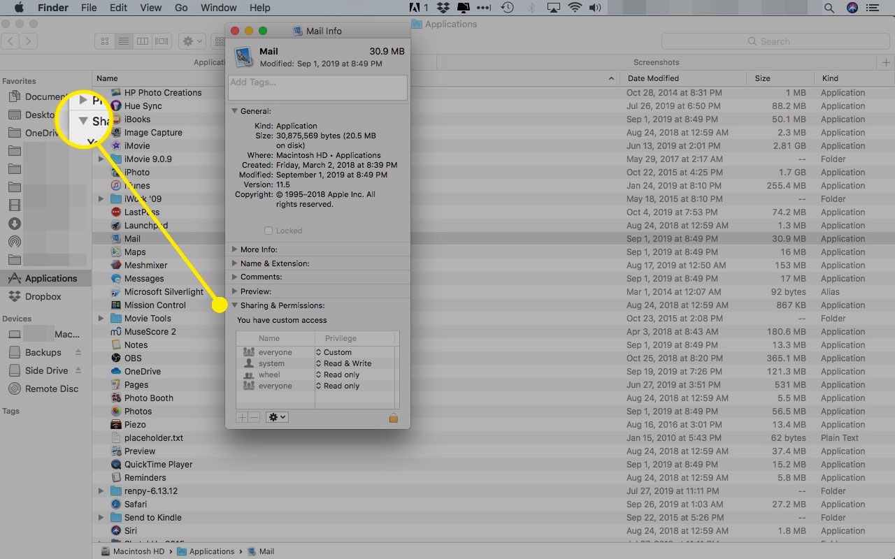895x559 pixels.
Task: Click the Image Capture app icon
Action: (117, 132)
